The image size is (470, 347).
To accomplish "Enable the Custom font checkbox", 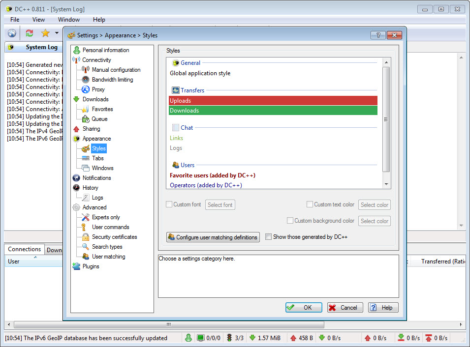I will point(169,204).
